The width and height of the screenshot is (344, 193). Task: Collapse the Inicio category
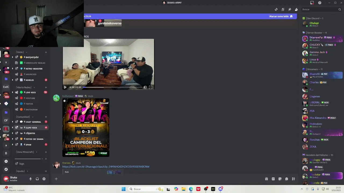click(21, 52)
